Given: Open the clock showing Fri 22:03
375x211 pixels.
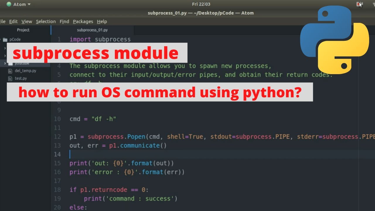Looking at the screenshot, I should (x=201, y=4).
